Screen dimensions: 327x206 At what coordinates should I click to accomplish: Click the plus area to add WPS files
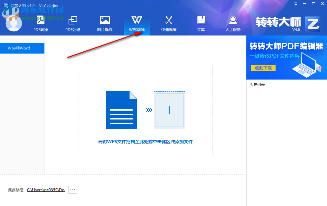169,110
